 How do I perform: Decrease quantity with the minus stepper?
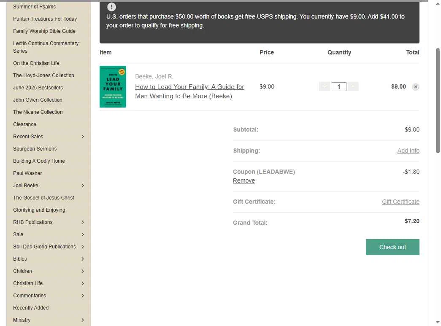tap(324, 86)
